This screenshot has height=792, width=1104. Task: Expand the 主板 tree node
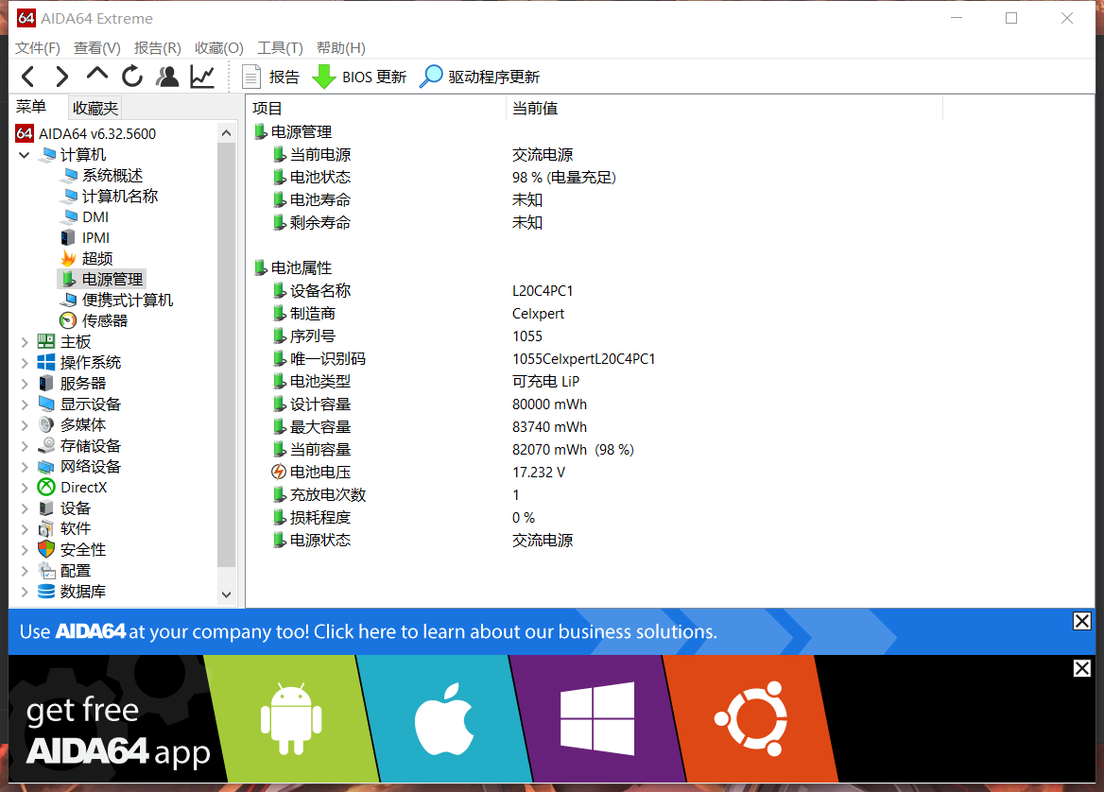[25, 342]
